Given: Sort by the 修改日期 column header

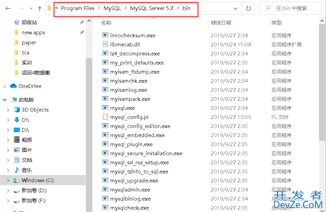Looking at the screenshot, I should [x=221, y=23].
